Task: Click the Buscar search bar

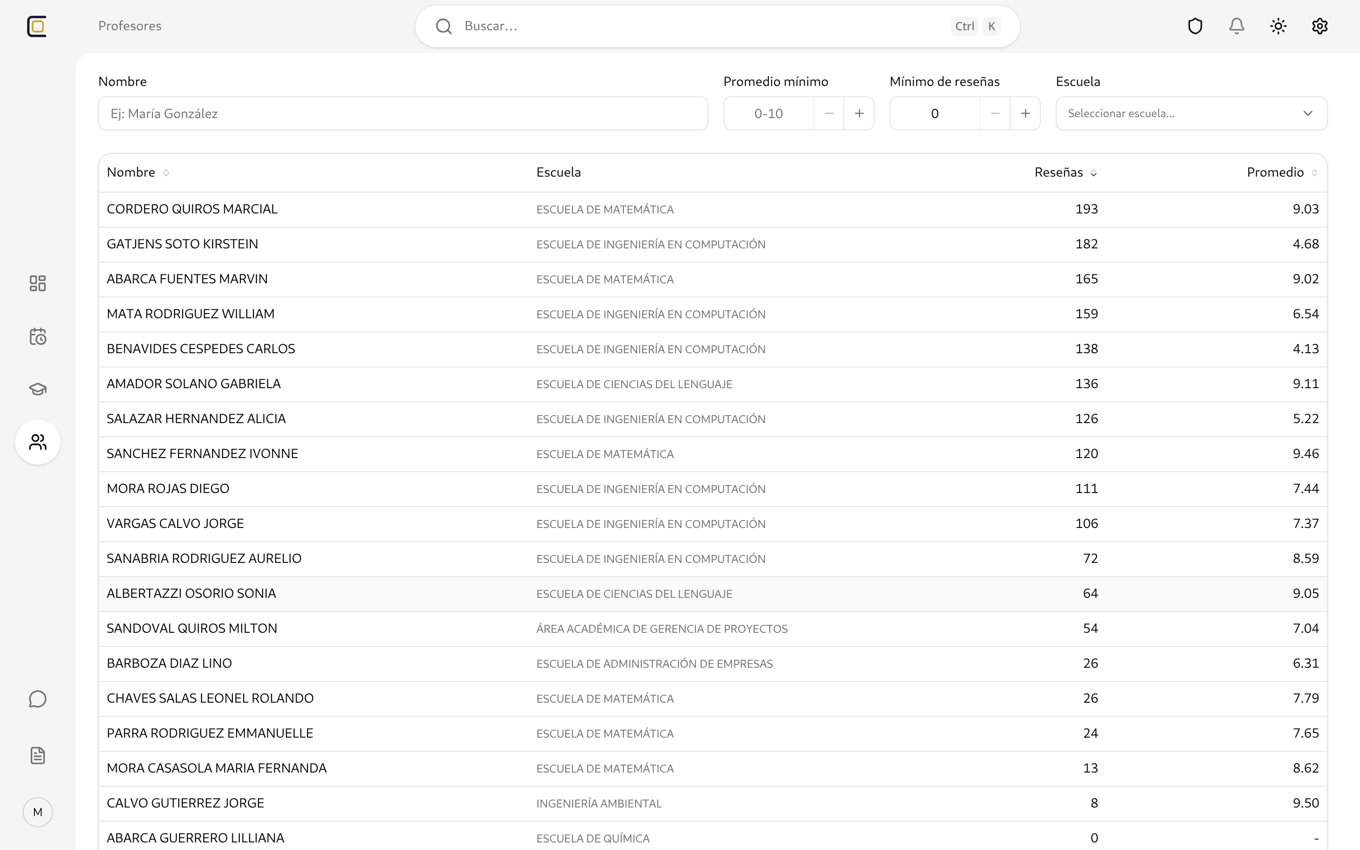Action: click(718, 26)
